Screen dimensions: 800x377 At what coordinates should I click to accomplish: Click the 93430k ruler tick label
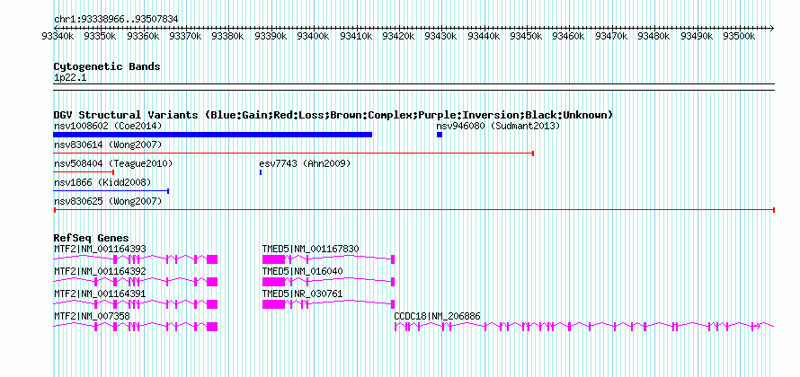[439, 36]
